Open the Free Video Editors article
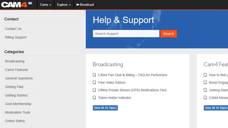 coord(112,82)
